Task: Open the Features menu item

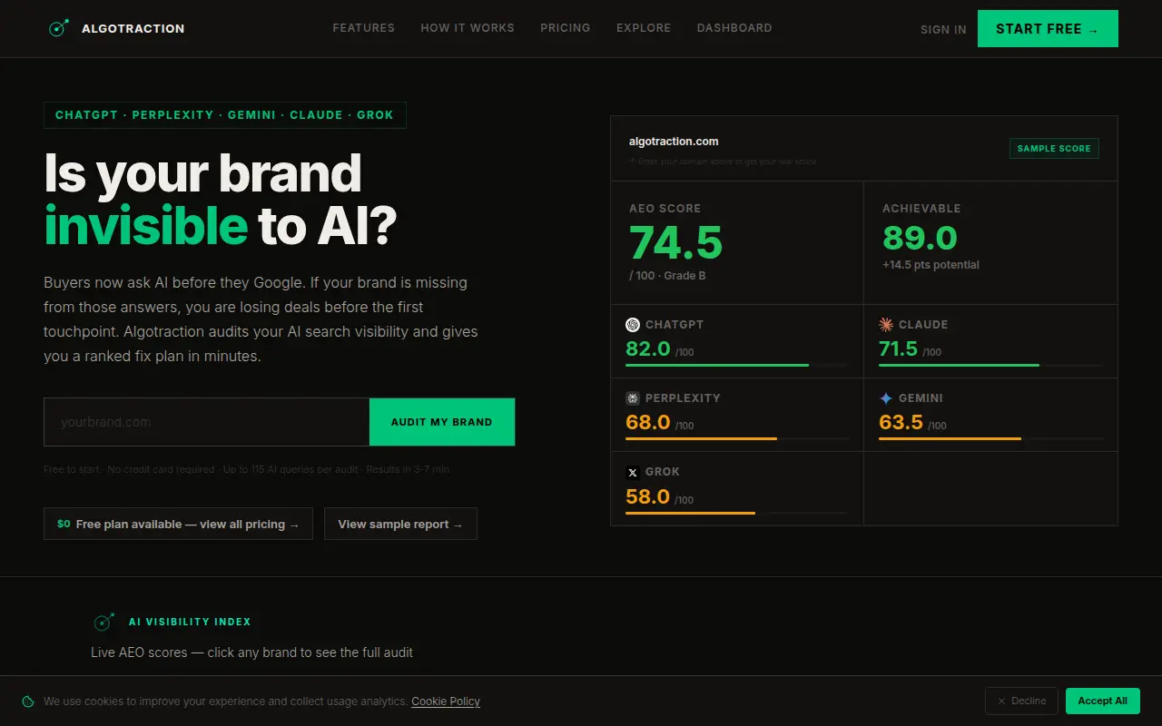Action: coord(364,28)
